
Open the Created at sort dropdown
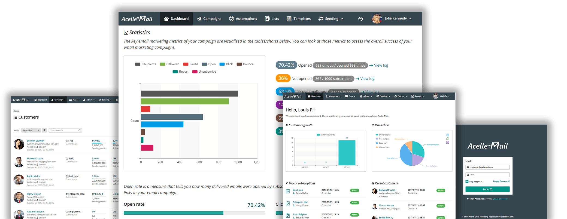pos(31,130)
